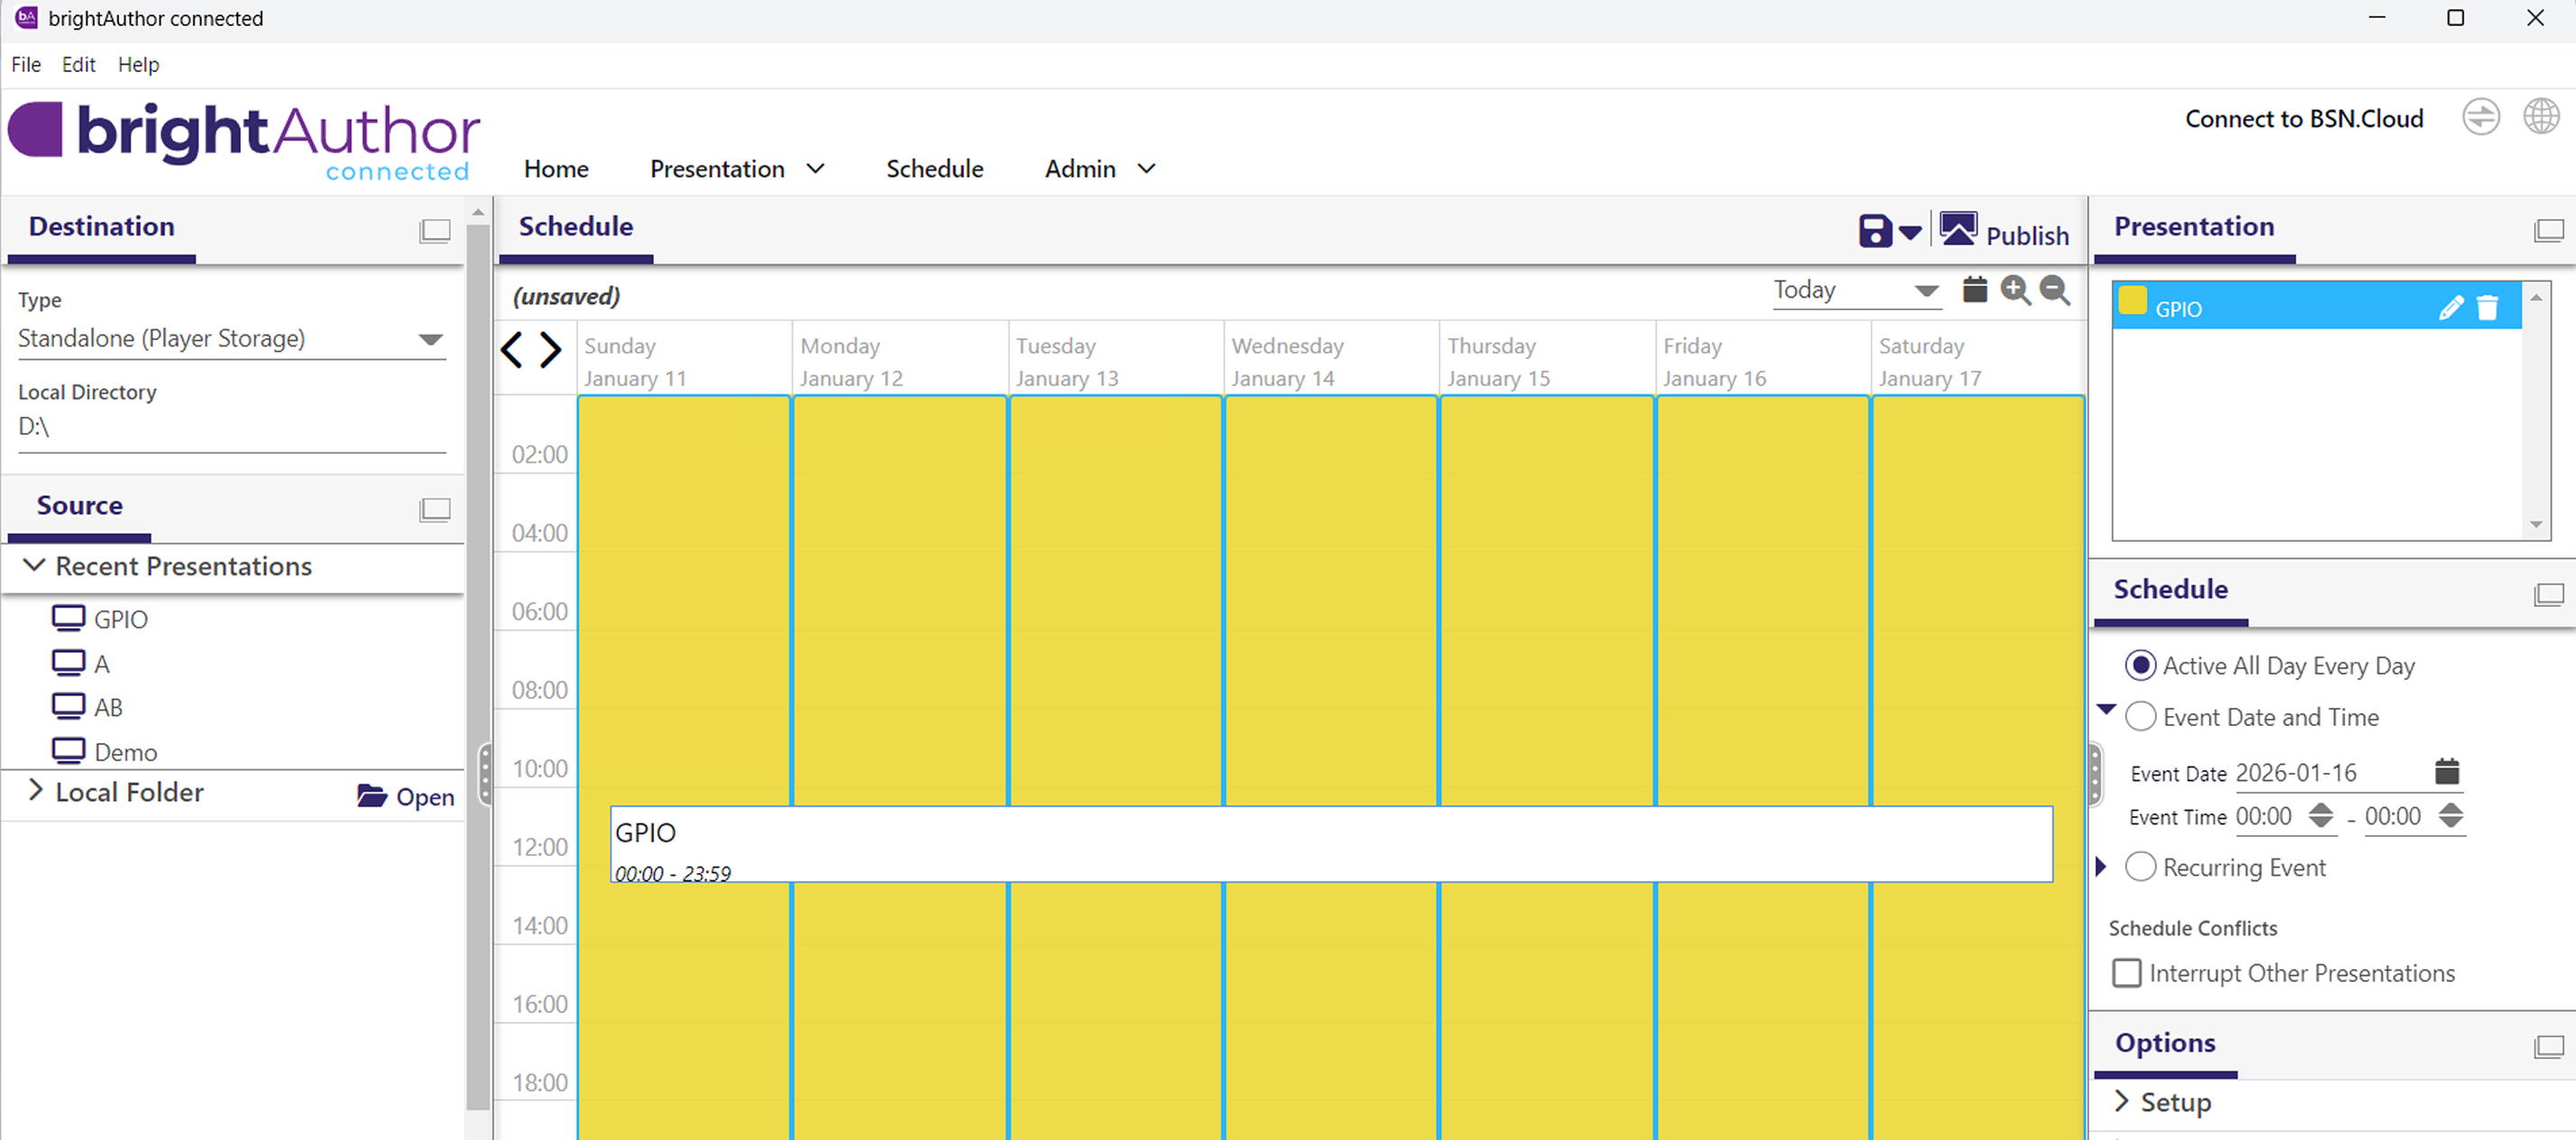2576x1140 pixels.
Task: Click Connect to BSN.Cloud link
Action: [x=2303, y=118]
